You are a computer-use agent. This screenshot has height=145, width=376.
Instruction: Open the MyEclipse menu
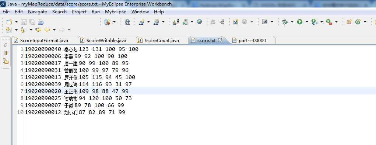[116, 12]
